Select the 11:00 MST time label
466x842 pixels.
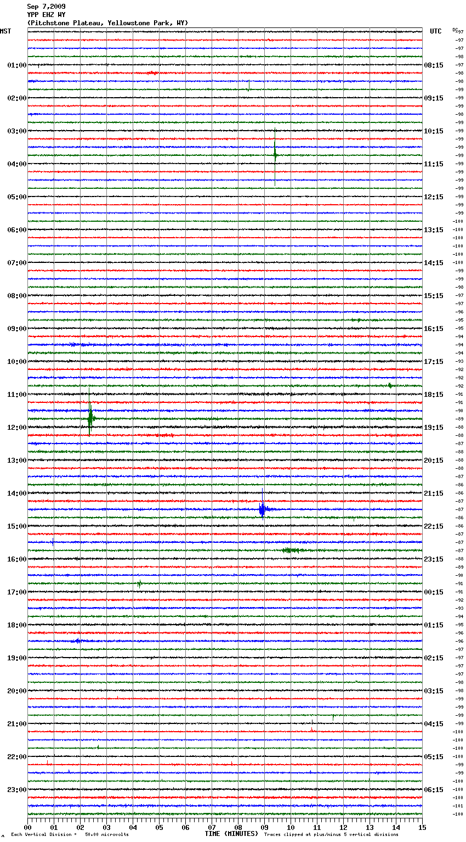click(x=17, y=395)
